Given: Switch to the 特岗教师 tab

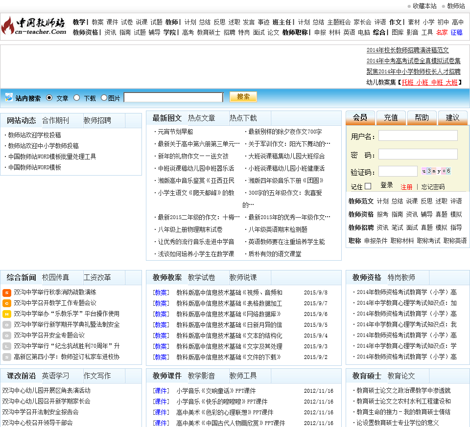Looking at the screenshot, I should 401,278.
